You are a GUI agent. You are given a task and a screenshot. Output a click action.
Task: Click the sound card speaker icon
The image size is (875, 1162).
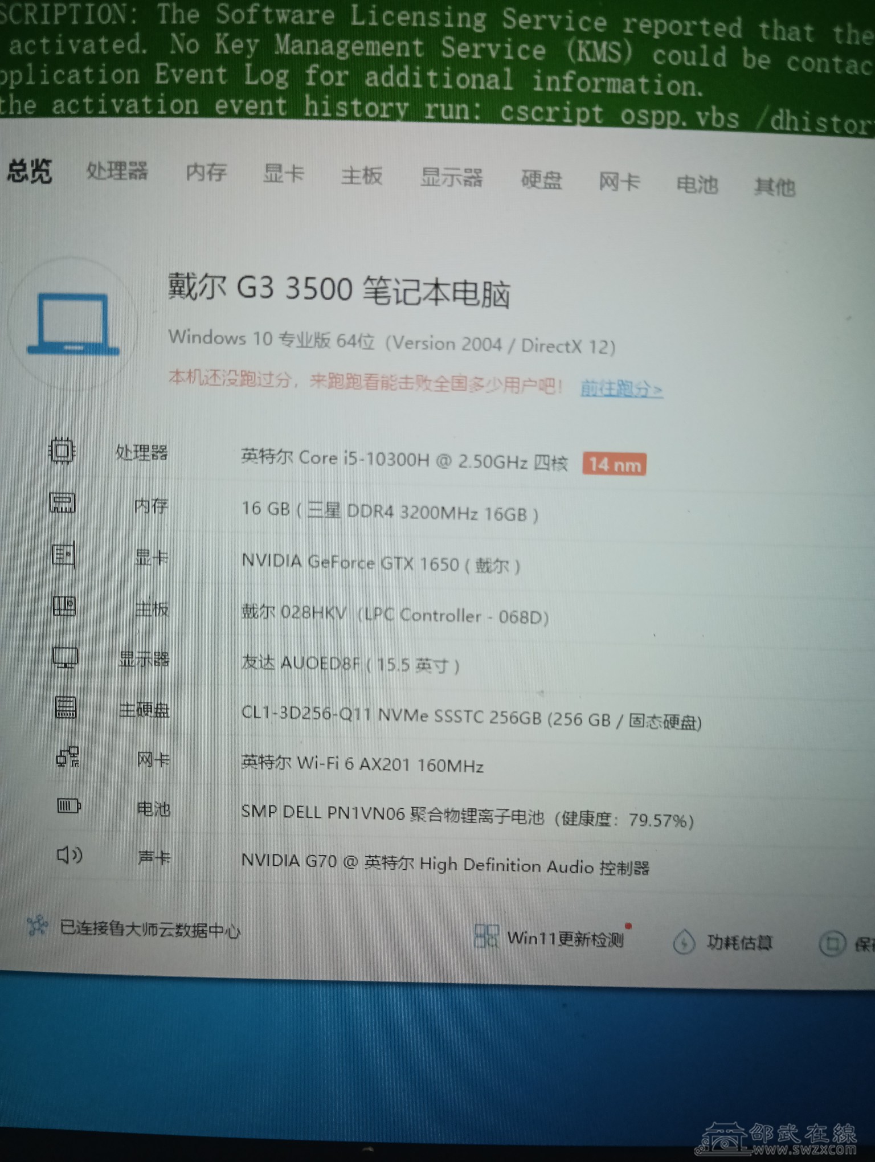click(x=69, y=855)
